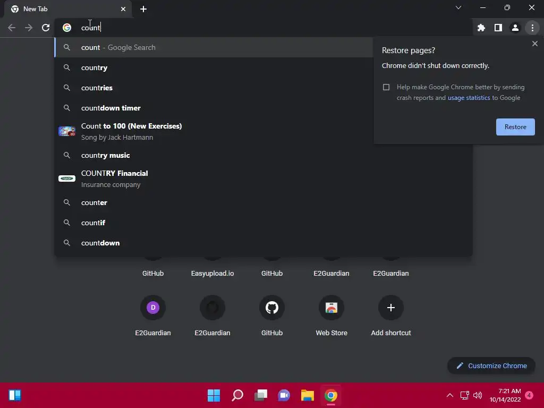Open Task View on taskbar
This screenshot has width=544, height=408.
pos(260,395)
